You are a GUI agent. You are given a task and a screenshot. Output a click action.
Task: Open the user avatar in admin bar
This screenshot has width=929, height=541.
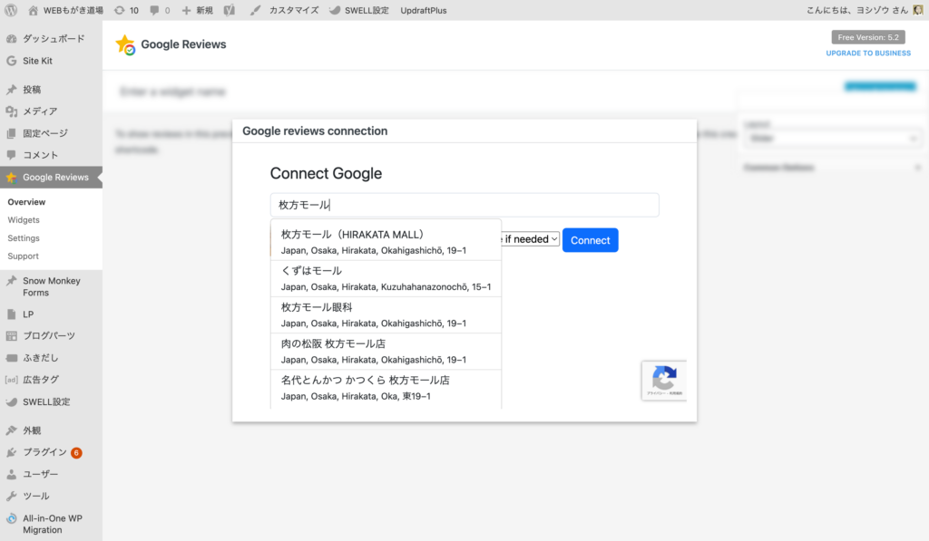(918, 10)
